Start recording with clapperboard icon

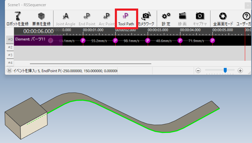click(182, 19)
